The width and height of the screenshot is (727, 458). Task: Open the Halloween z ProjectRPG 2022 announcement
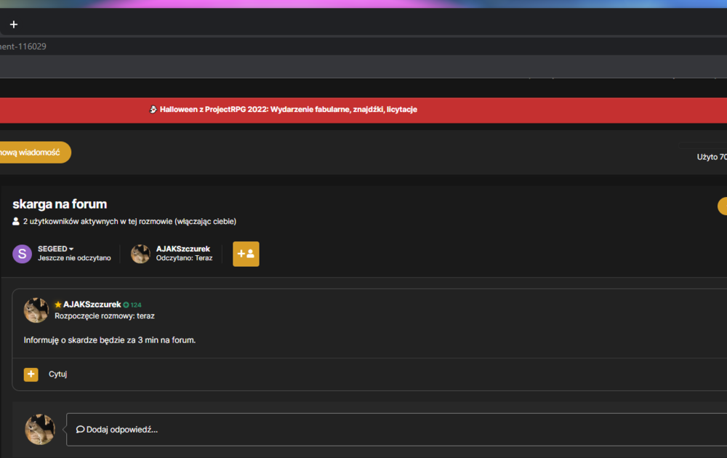click(x=289, y=109)
